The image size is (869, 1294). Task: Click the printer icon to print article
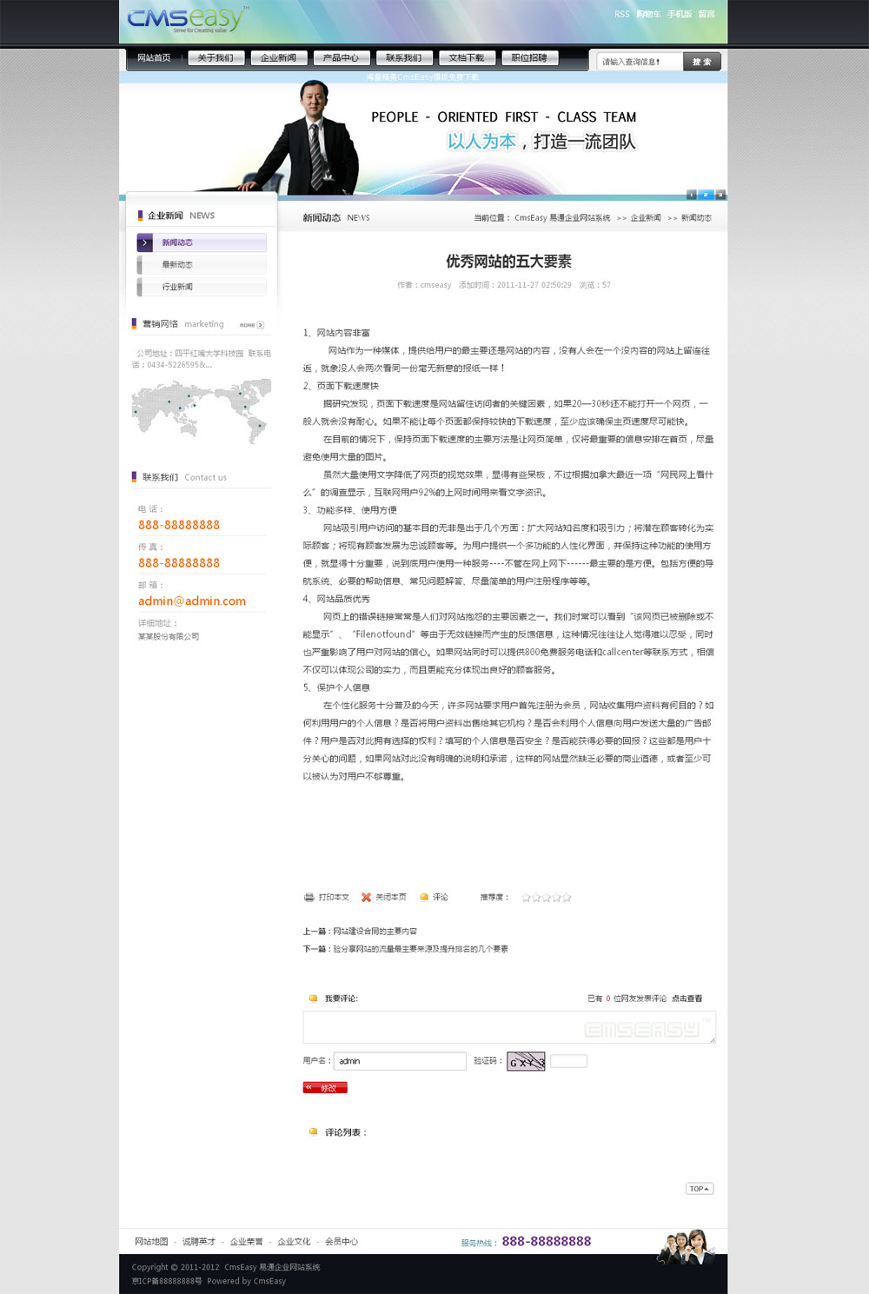(308, 897)
